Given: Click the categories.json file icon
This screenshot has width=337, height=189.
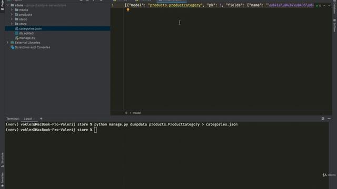Looking at the screenshot, I should point(17,28).
